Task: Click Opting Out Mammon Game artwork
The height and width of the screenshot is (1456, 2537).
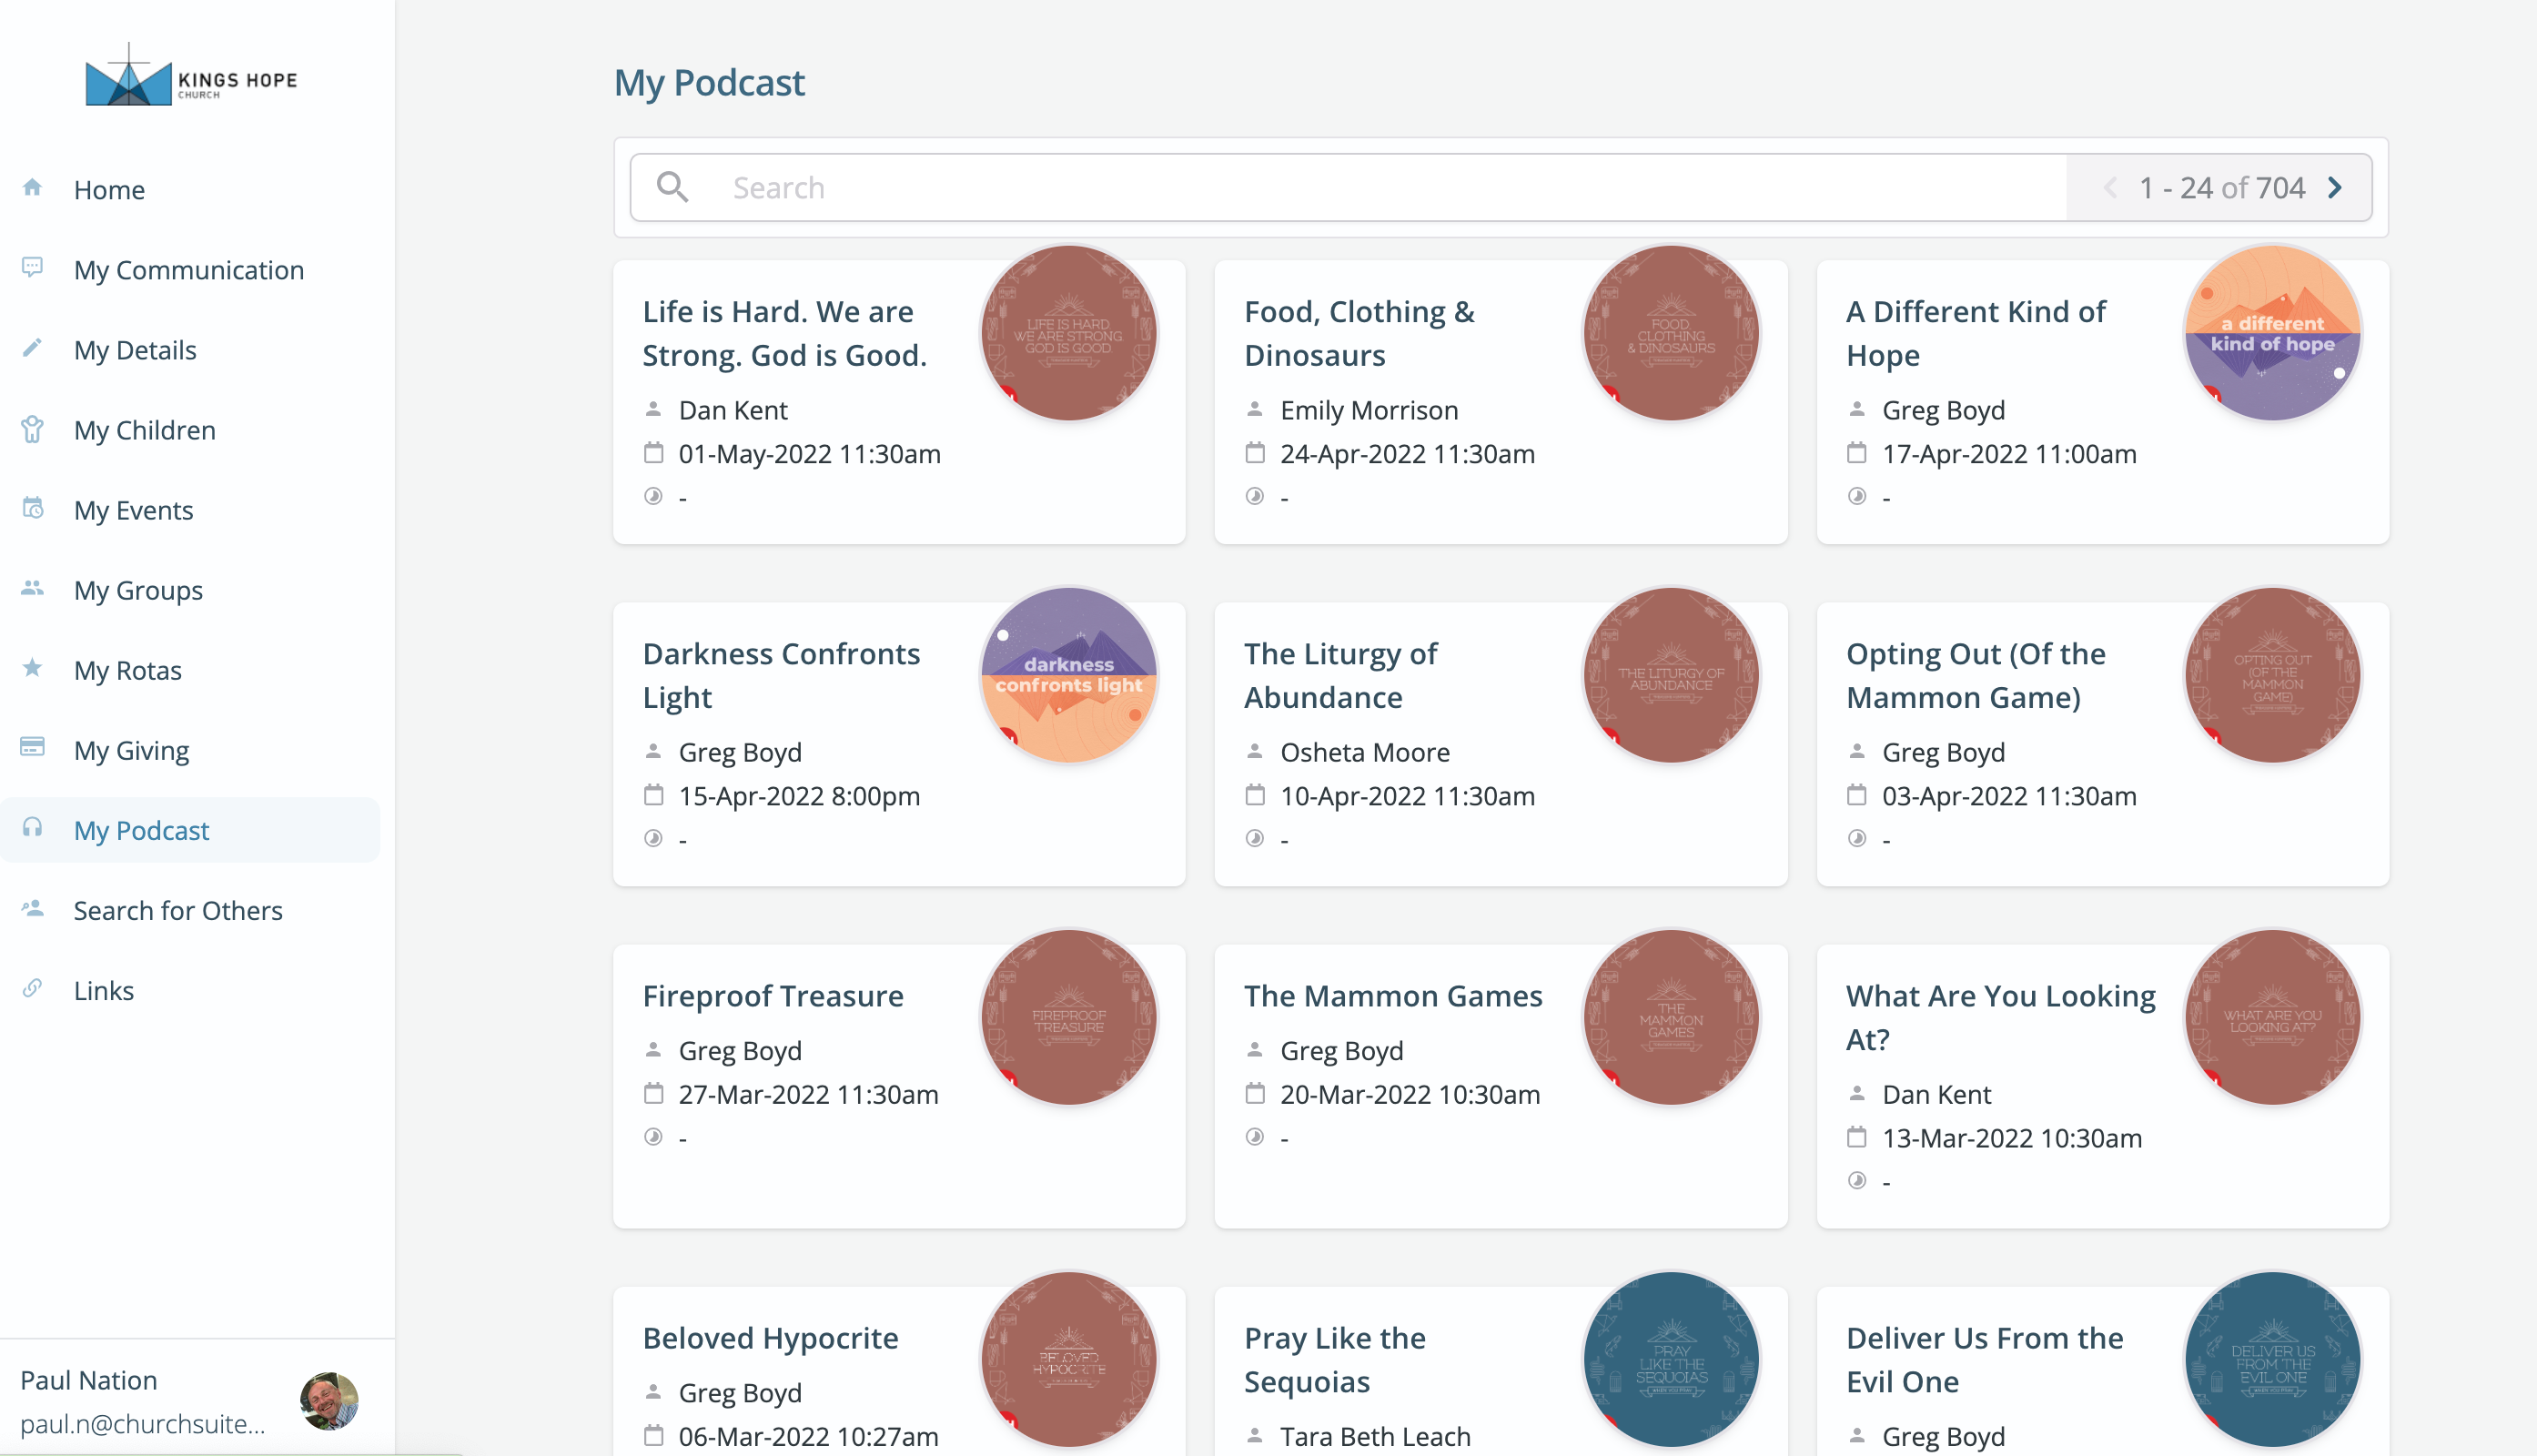Action: (x=2272, y=675)
